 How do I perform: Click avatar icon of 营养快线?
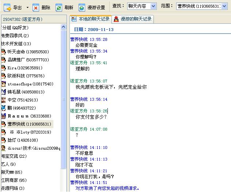click(3, 124)
